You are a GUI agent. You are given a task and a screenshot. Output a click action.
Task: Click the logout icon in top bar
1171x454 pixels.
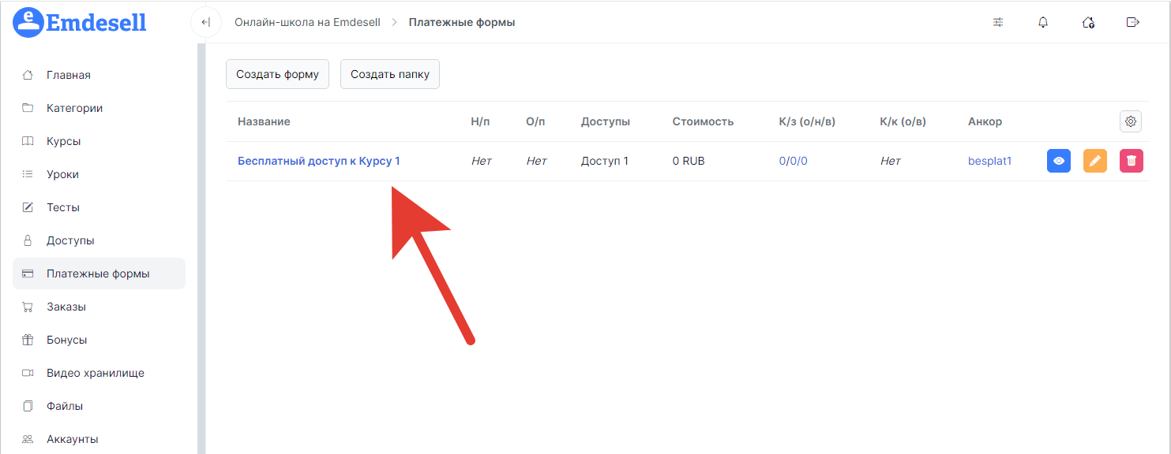coord(1133,22)
